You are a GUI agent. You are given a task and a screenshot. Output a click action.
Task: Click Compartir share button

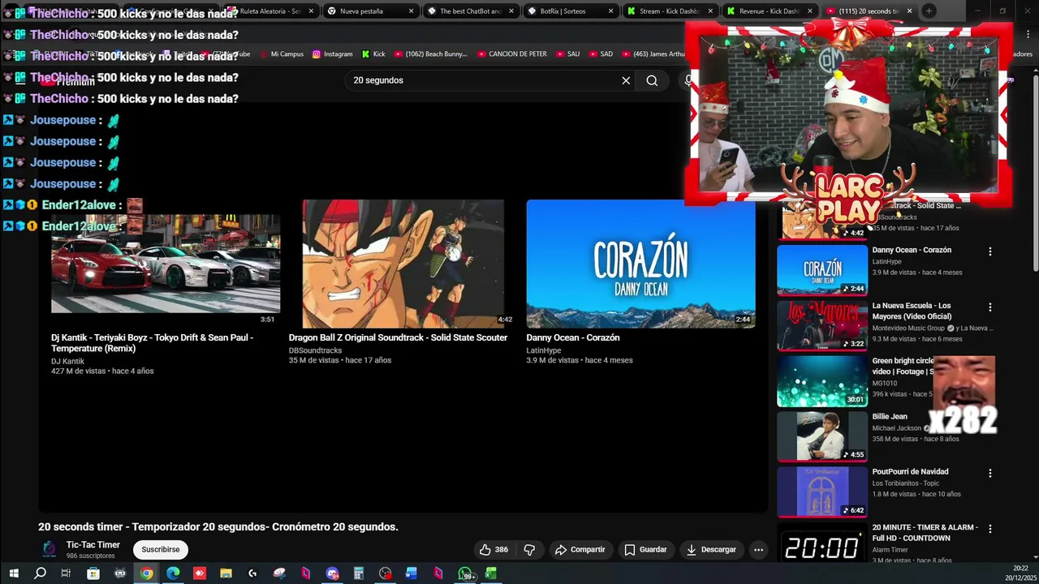pos(580,549)
